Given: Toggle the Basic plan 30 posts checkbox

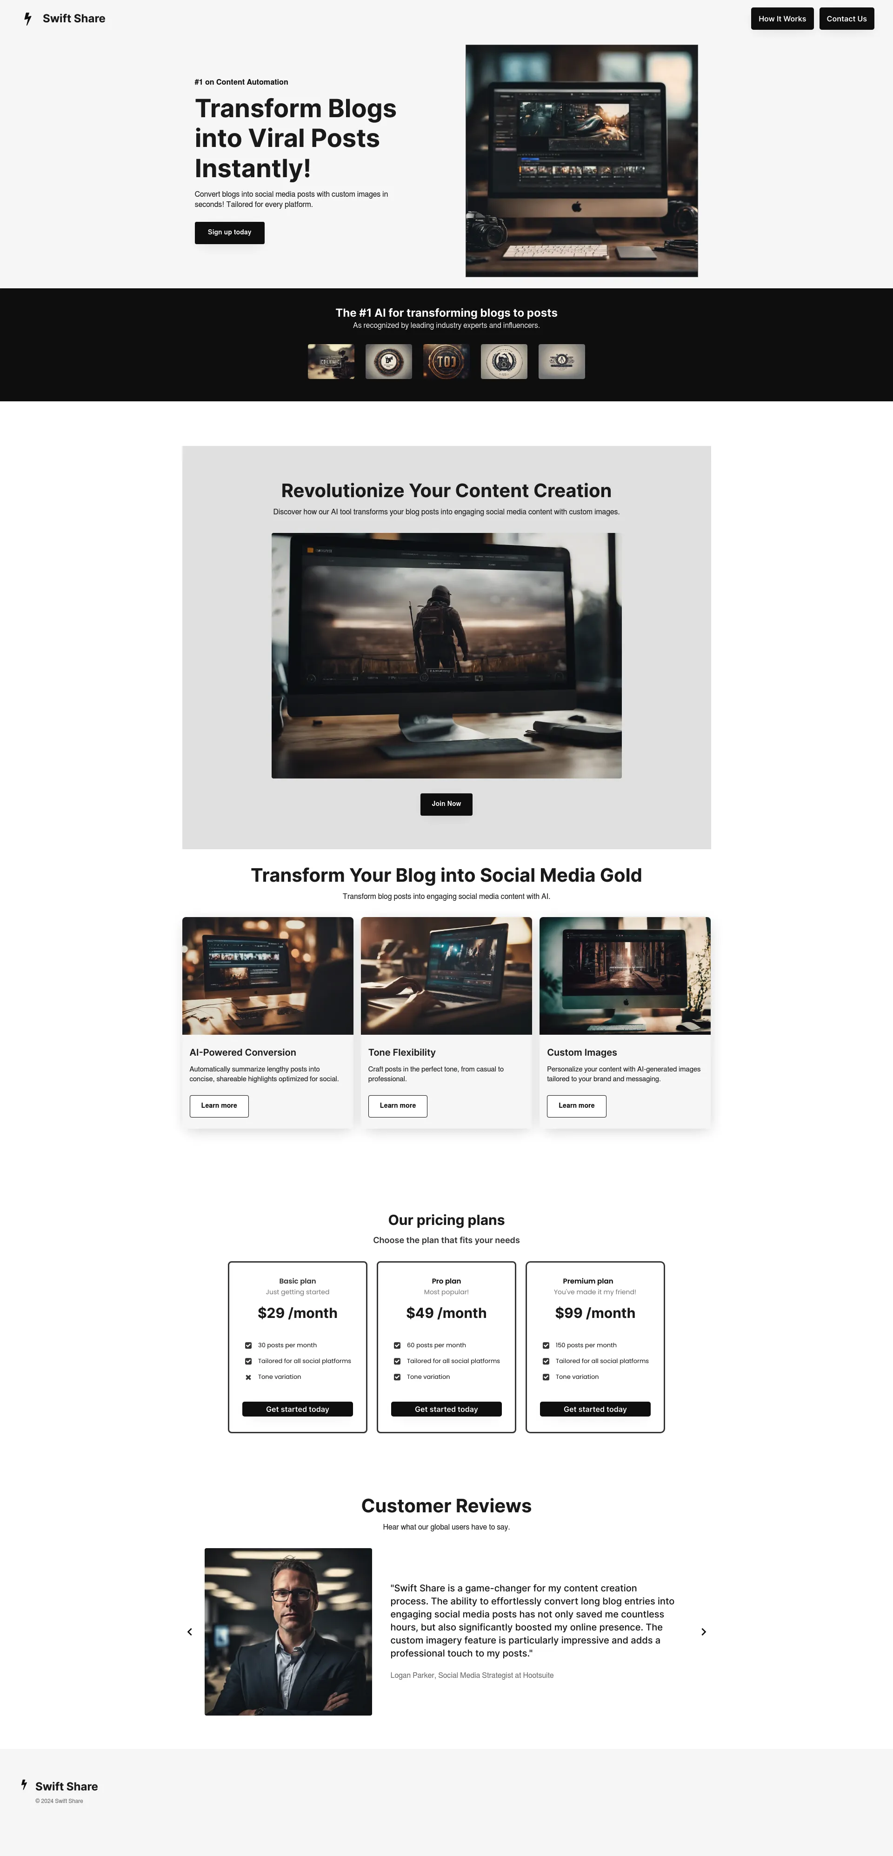Looking at the screenshot, I should click(x=247, y=1344).
